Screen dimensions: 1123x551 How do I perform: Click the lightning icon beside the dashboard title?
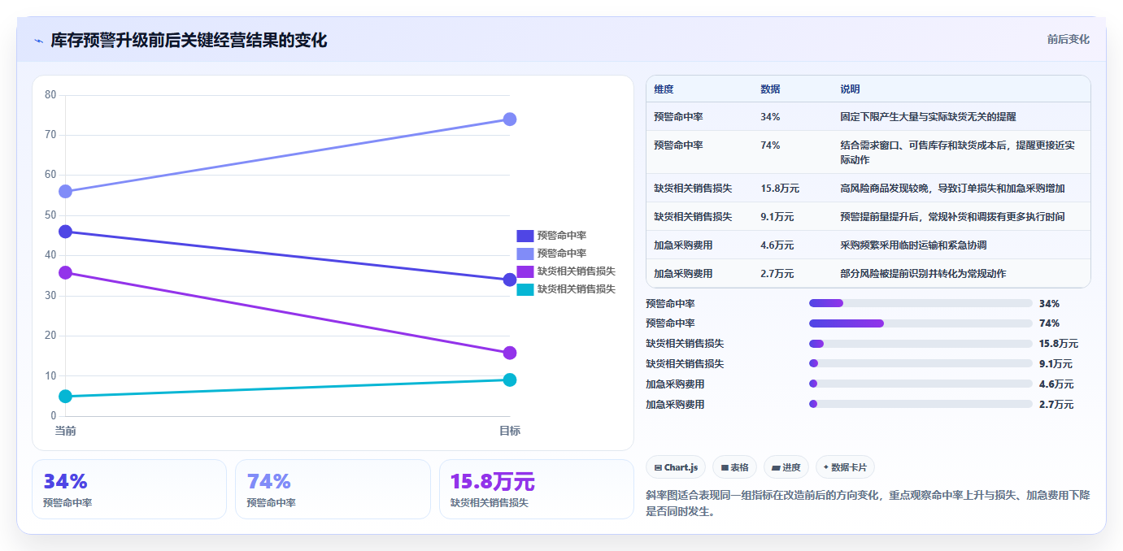[x=38, y=41]
